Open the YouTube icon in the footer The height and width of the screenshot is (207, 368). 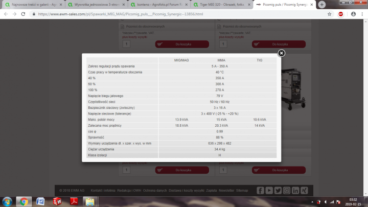(269, 190)
